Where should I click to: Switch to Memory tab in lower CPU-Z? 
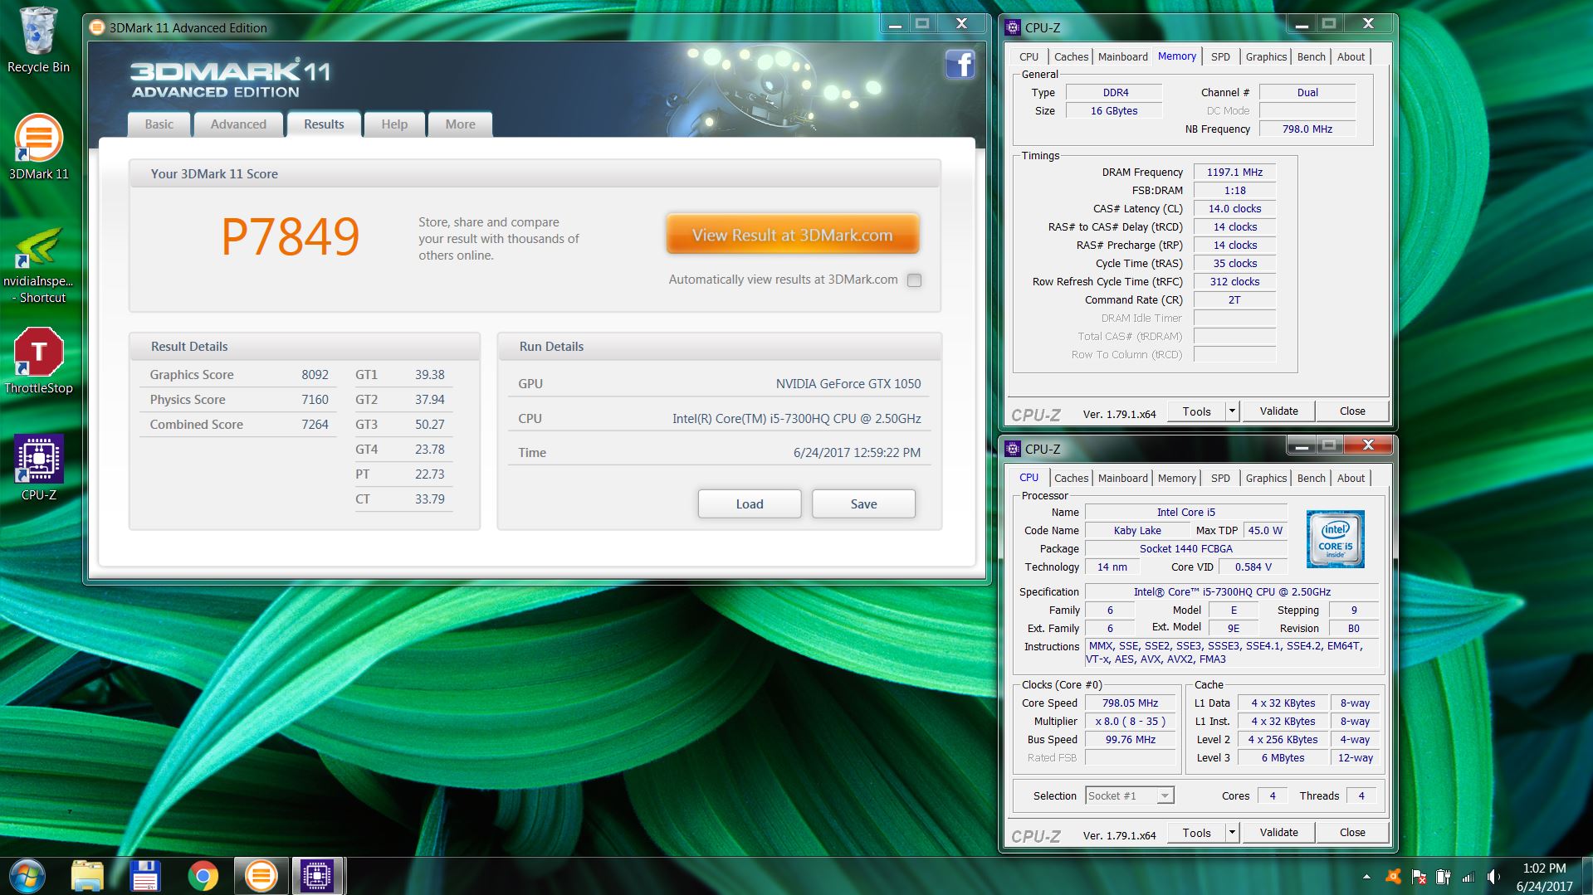[x=1176, y=479]
